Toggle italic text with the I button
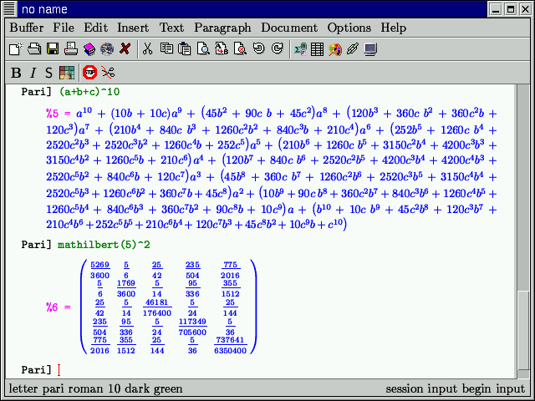This screenshot has width=535, height=401. coord(33,73)
